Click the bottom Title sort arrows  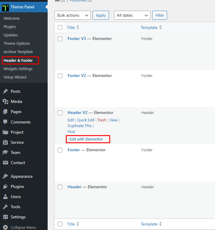(78, 224)
